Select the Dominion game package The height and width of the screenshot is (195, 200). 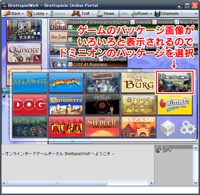(175, 82)
